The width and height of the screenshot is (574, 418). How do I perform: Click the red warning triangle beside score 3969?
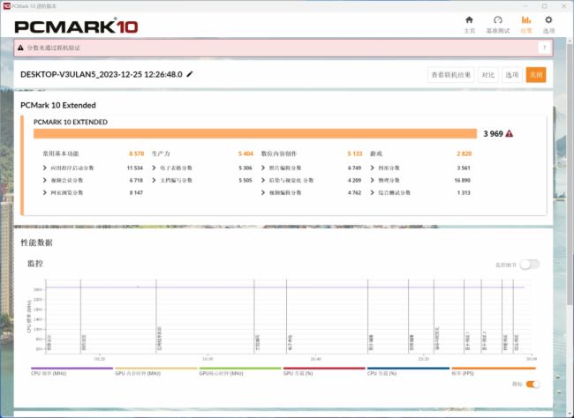coord(510,134)
